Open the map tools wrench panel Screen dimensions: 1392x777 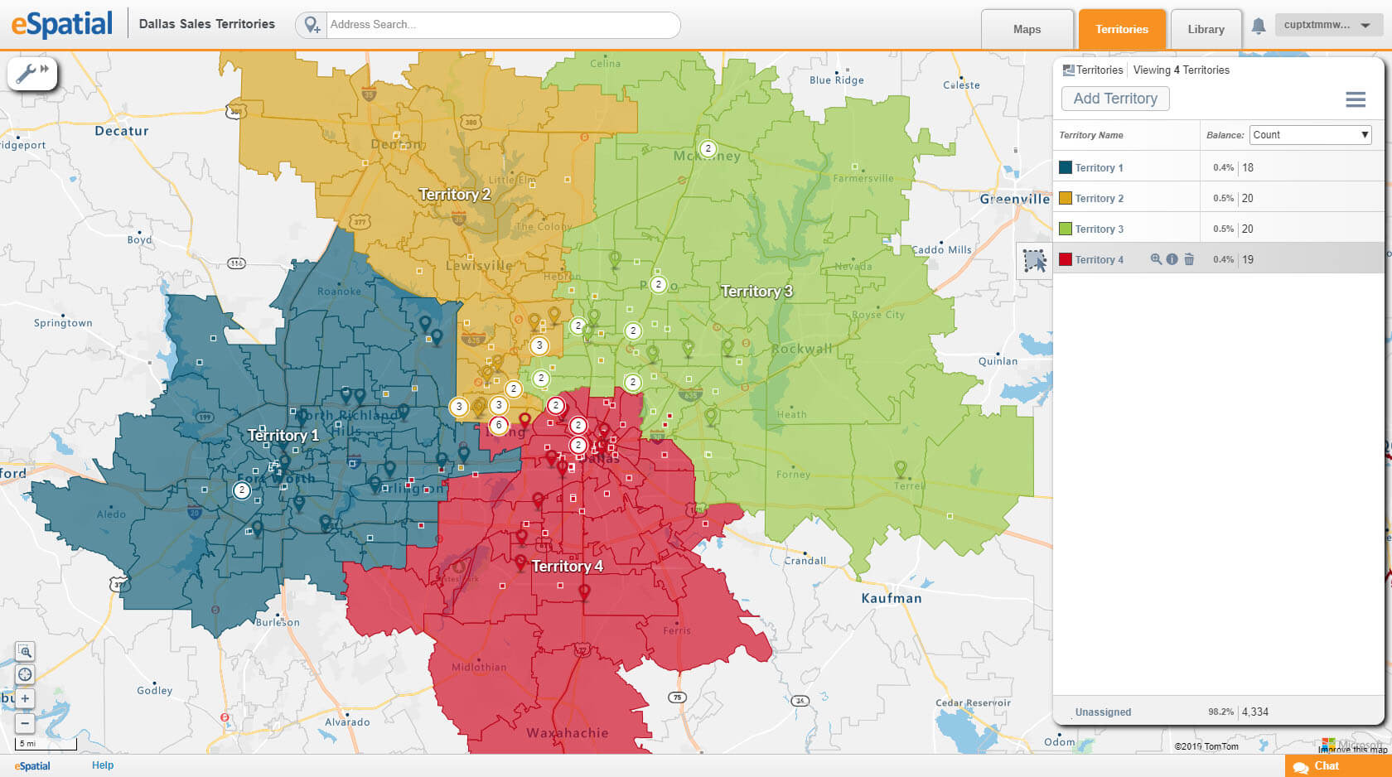(31, 73)
